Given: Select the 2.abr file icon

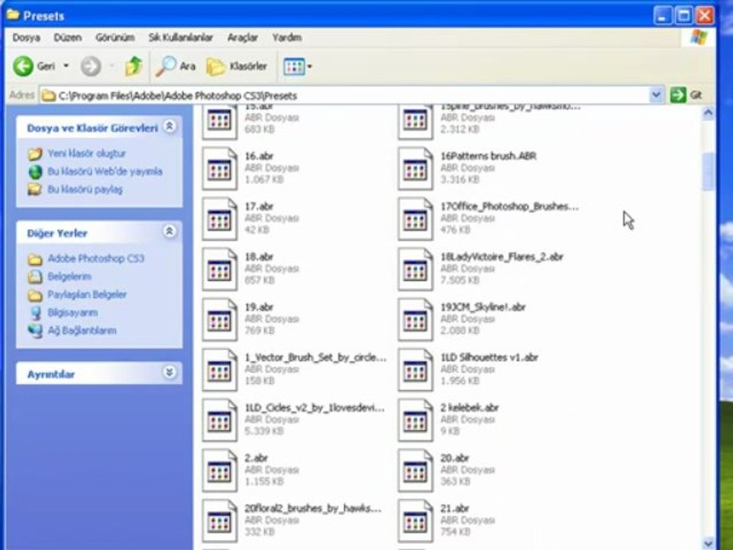Looking at the screenshot, I should [220, 471].
